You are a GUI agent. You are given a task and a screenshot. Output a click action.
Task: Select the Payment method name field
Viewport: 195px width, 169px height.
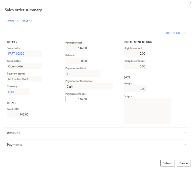click(89, 86)
